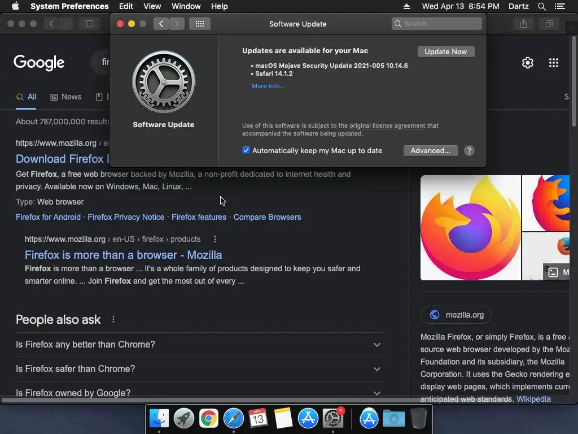Open the Trash in the Dock
The image size is (578, 434).
click(x=419, y=418)
